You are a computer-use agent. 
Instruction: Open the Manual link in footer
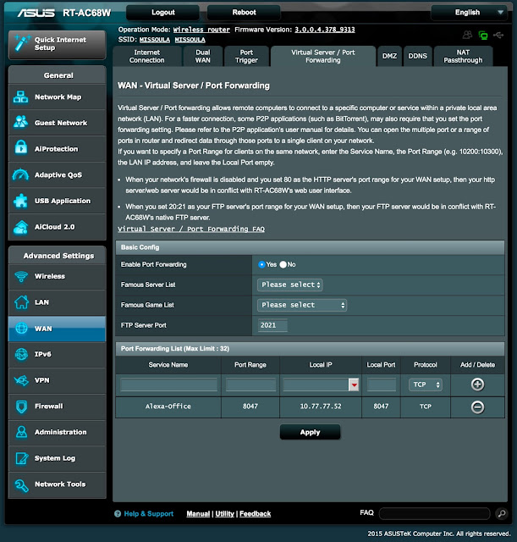[x=198, y=514]
